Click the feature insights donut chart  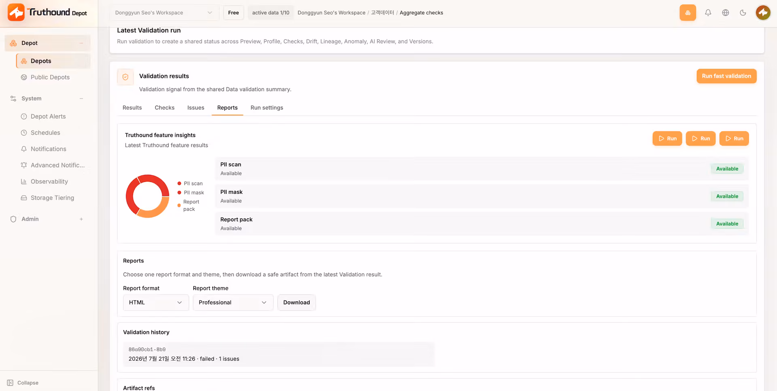[147, 196]
